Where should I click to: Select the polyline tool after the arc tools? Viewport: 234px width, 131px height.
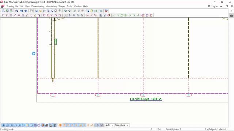point(137,15)
